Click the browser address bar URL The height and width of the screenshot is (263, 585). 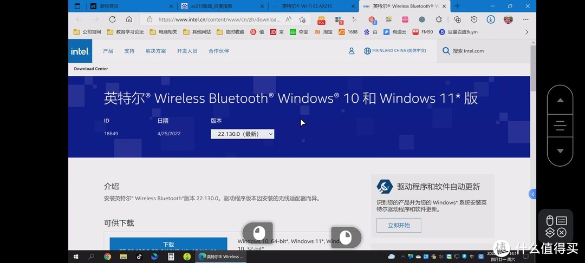click(x=219, y=19)
